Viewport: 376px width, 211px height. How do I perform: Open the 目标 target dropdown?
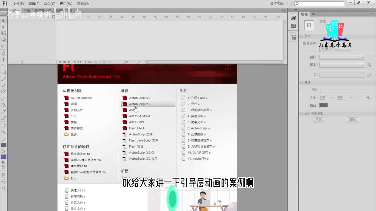pyautogui.click(x=342, y=57)
